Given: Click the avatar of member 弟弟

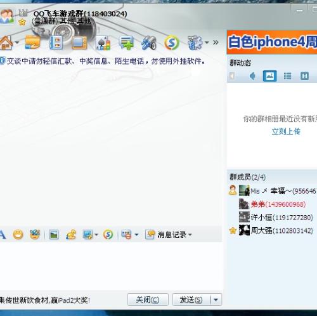Looking at the screenshot, I should click(x=244, y=204).
